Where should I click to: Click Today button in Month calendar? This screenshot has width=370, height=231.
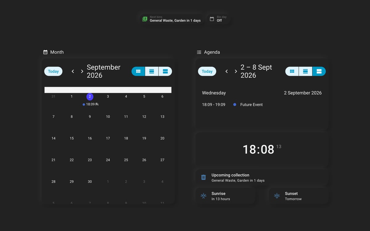[53, 71]
